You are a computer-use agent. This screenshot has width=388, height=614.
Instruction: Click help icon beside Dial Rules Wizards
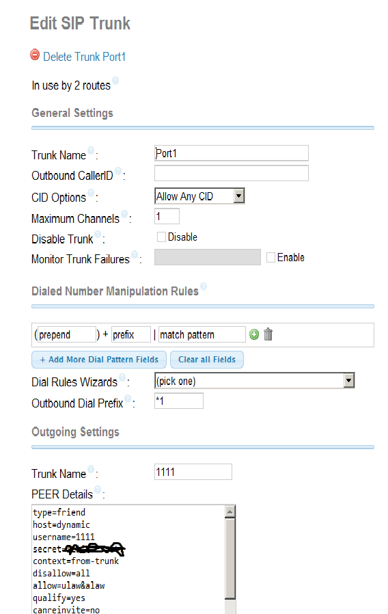[x=122, y=377]
